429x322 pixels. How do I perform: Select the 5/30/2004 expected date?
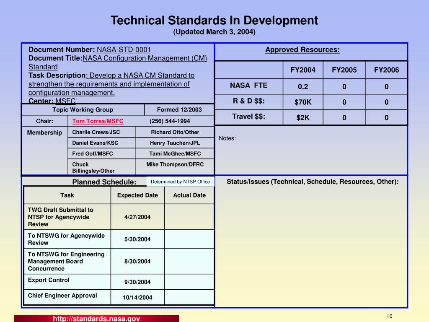click(x=137, y=239)
